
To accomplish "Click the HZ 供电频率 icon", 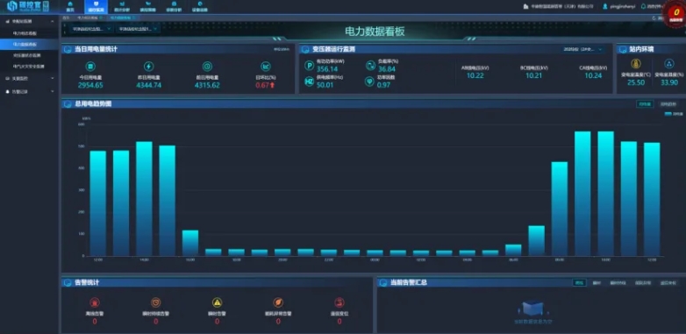I will 310,82.
